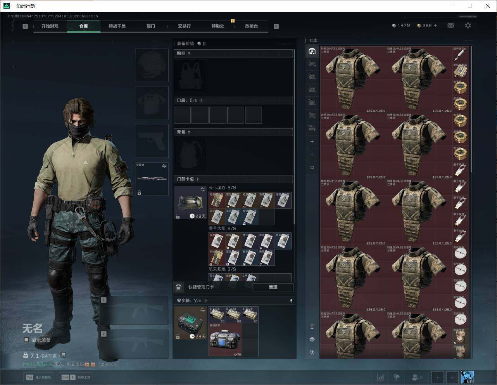Click the left arrow beside 开始游戏 tab
This screenshot has height=385, width=497.
click(25, 26)
